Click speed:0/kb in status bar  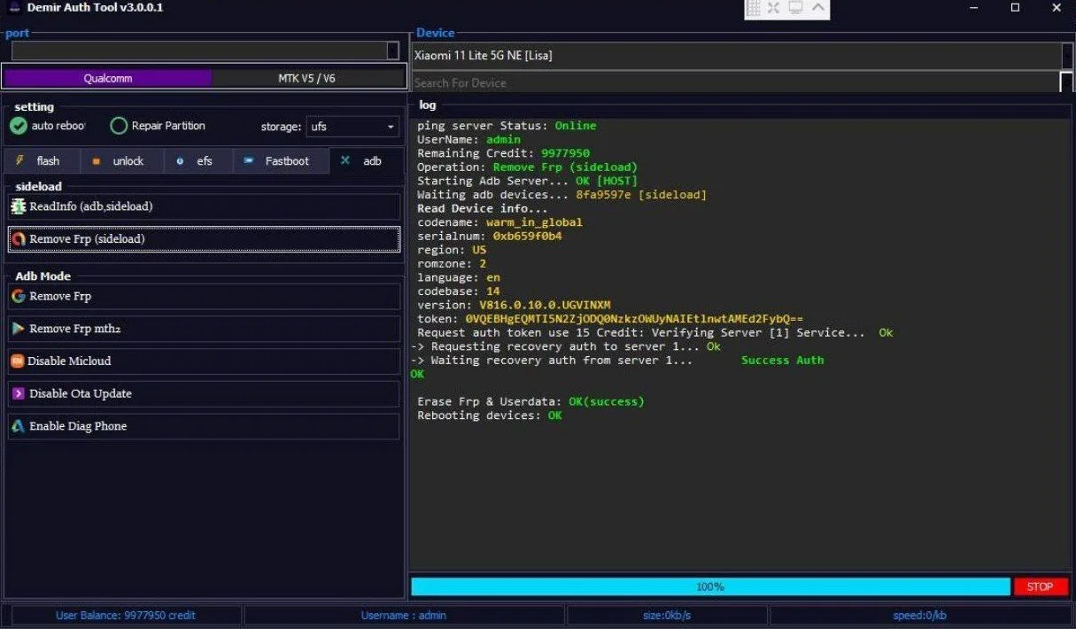pyautogui.click(x=919, y=615)
